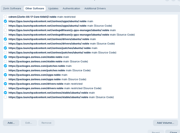The height and width of the screenshot is (133, 180).
Task: Open the Additional Drivers tab
Action: 95,9
